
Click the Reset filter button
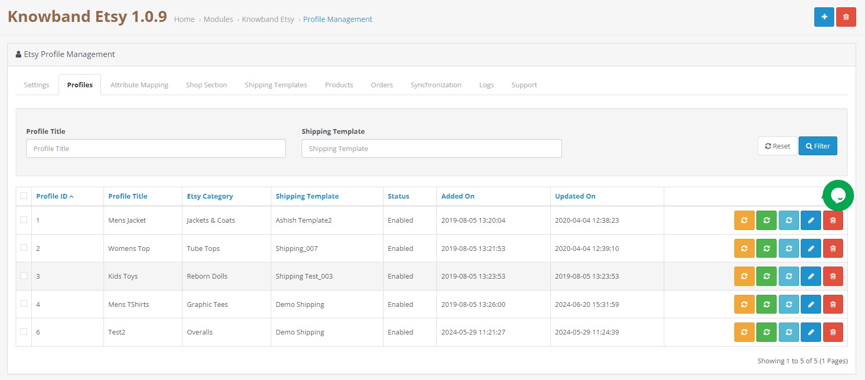coord(778,146)
